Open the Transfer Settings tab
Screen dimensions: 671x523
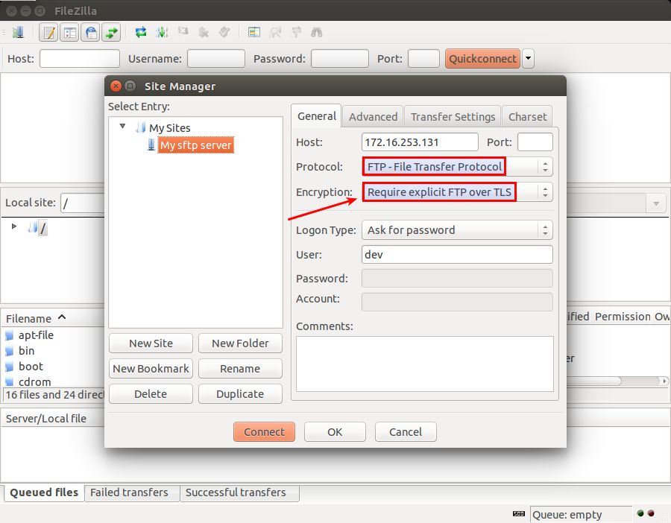453,117
